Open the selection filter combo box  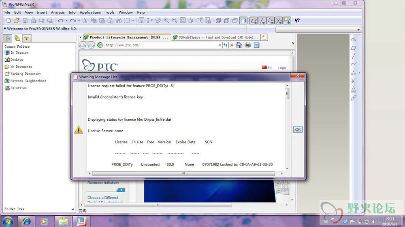[318, 29]
